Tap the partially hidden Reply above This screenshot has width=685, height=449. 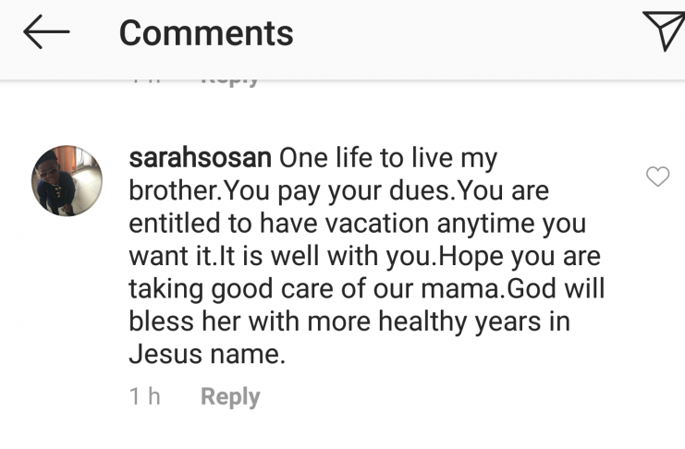pyautogui.click(x=230, y=81)
